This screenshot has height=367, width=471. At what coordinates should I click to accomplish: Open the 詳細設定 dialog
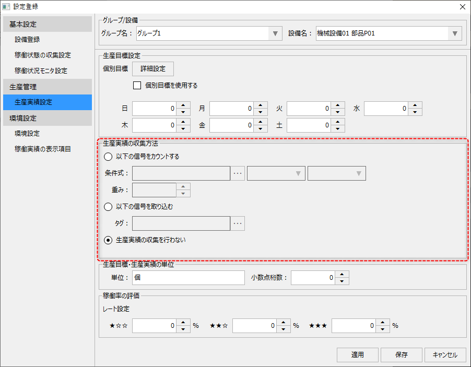point(152,68)
